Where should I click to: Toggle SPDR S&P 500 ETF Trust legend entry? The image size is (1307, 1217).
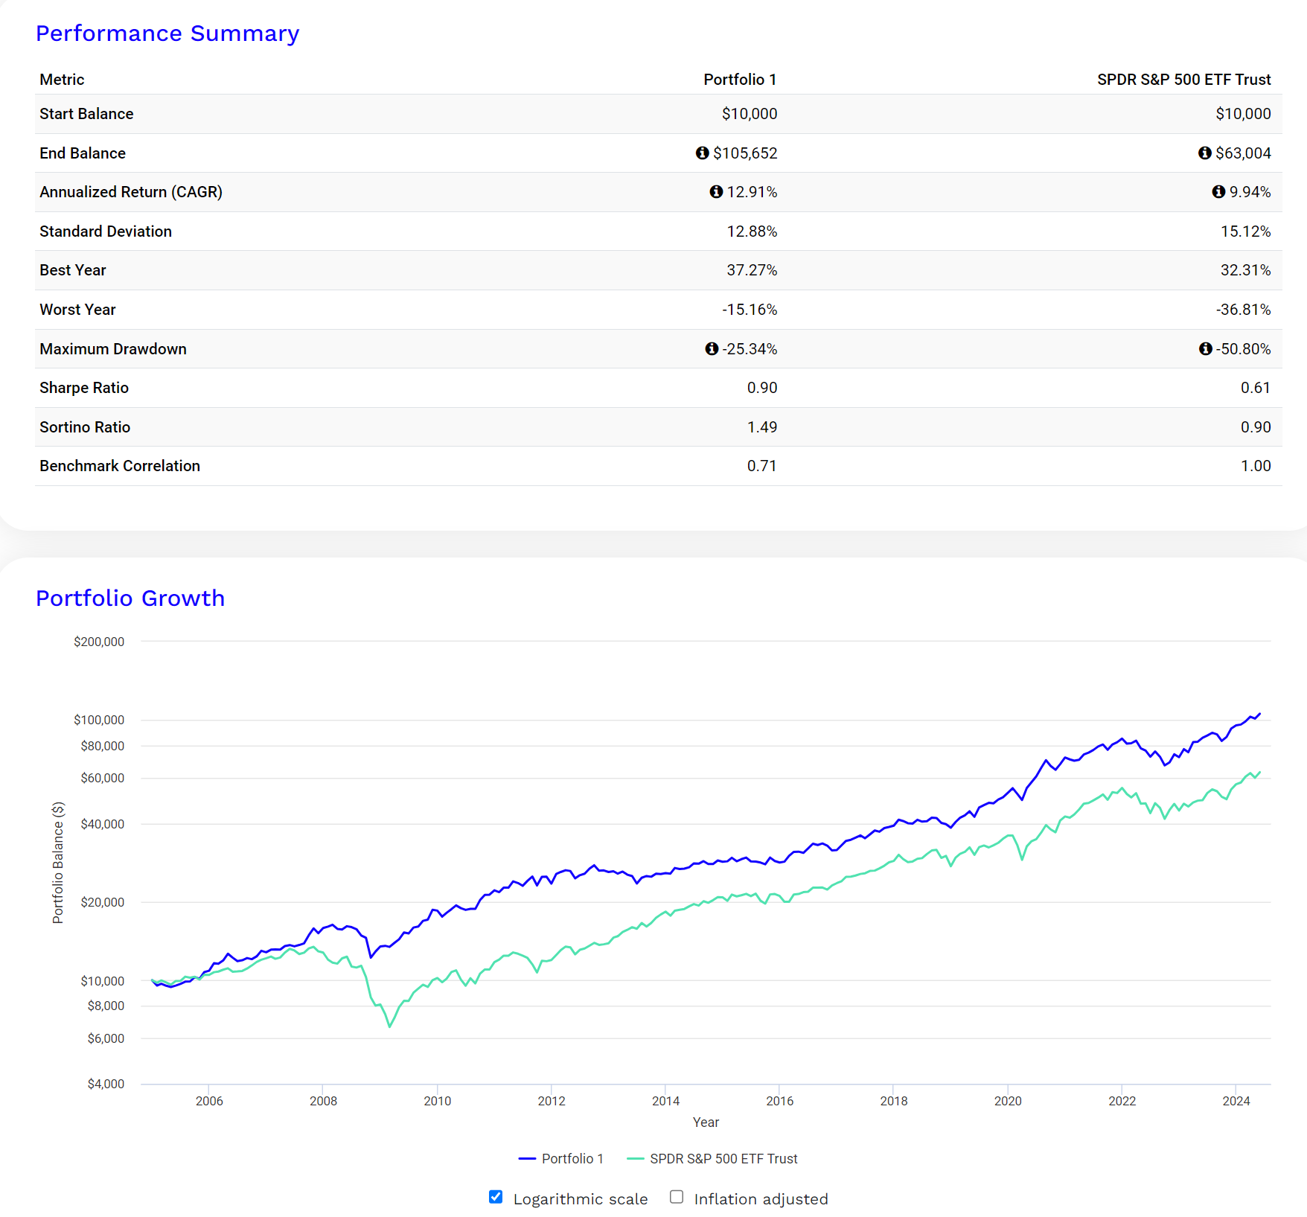(x=712, y=1159)
